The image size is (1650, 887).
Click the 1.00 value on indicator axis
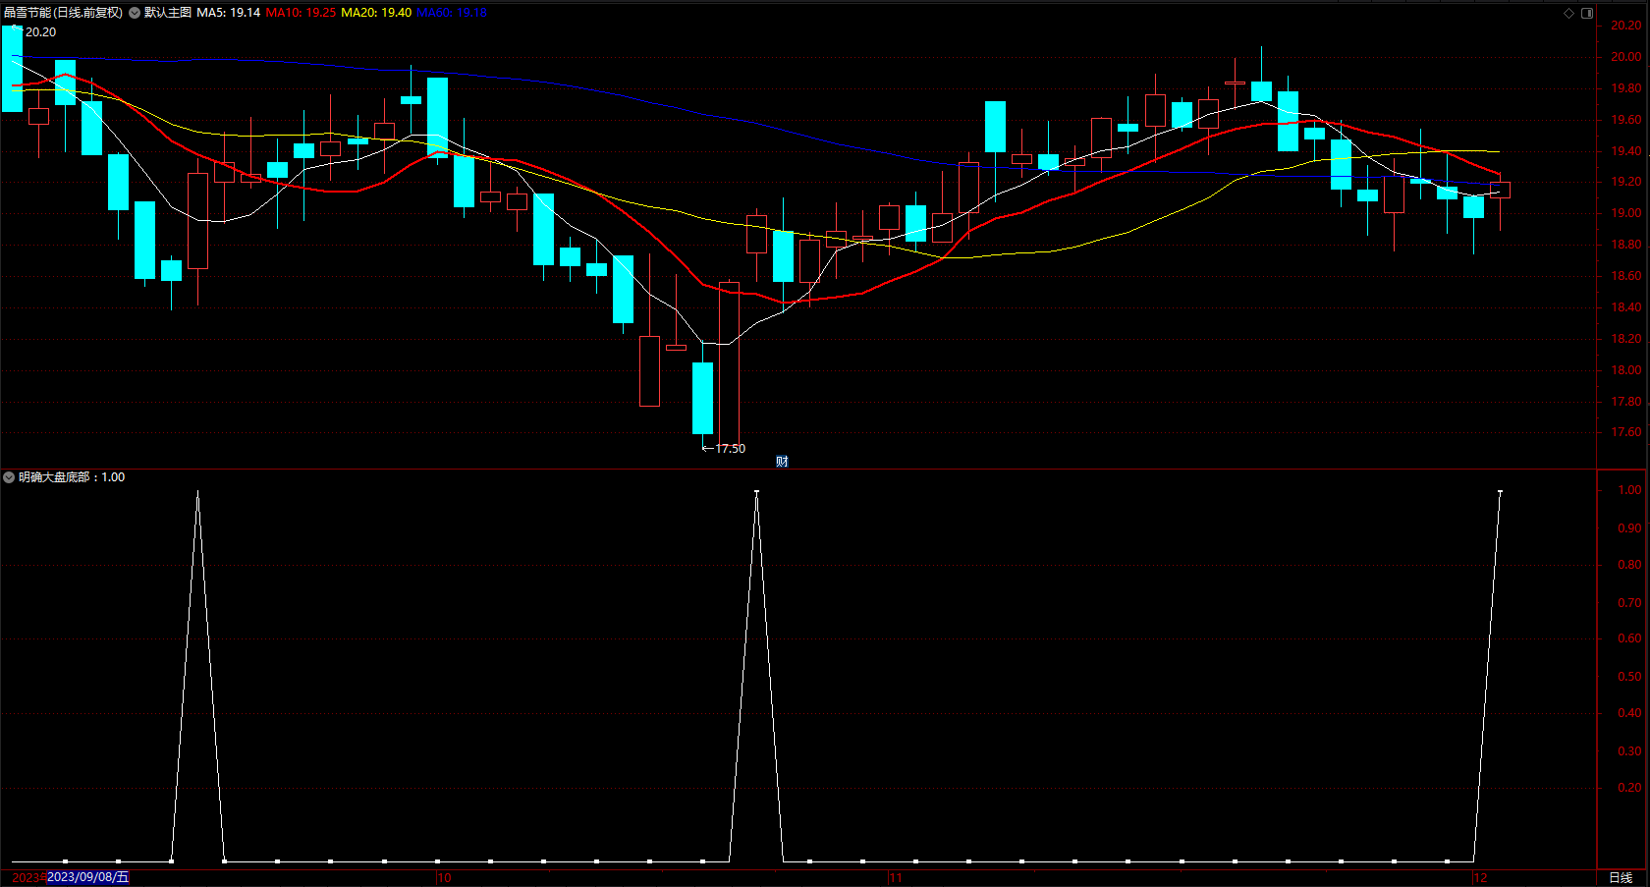pos(1629,490)
